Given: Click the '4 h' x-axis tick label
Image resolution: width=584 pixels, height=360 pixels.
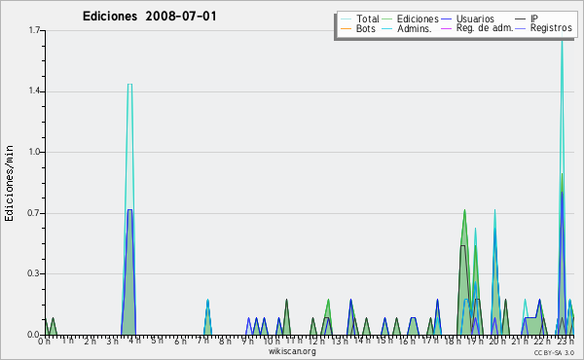Looking at the screenshot, I should 135,341.
